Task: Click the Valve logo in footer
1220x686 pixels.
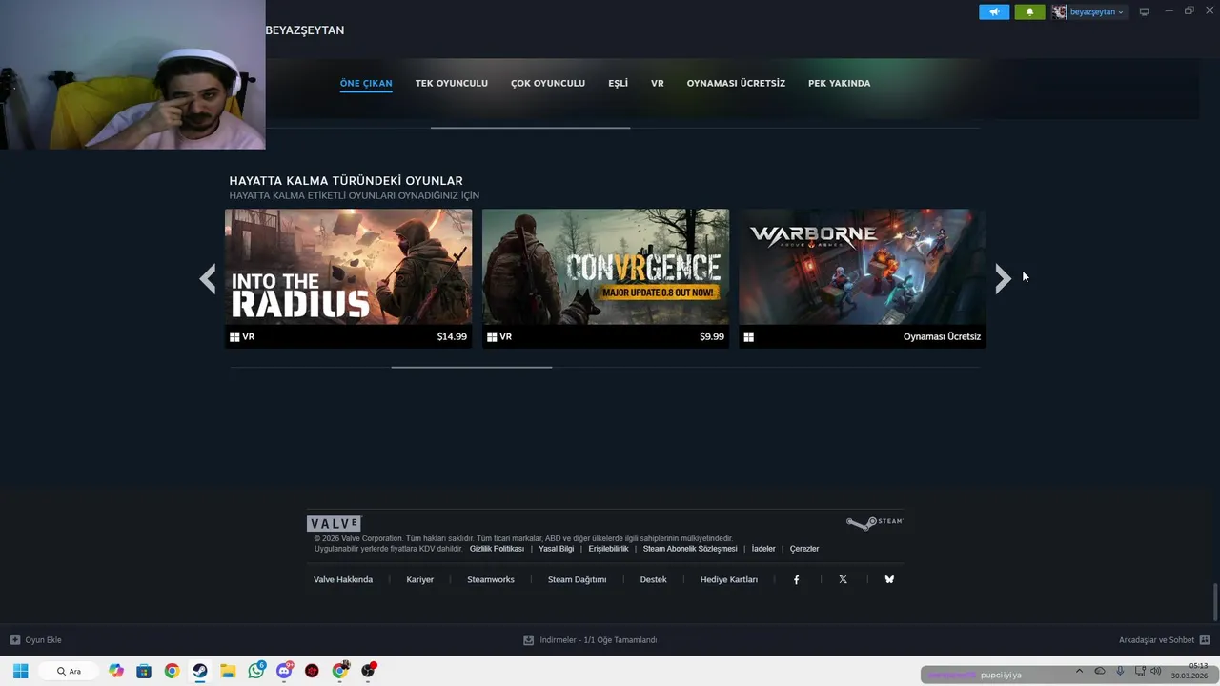Action: [334, 523]
